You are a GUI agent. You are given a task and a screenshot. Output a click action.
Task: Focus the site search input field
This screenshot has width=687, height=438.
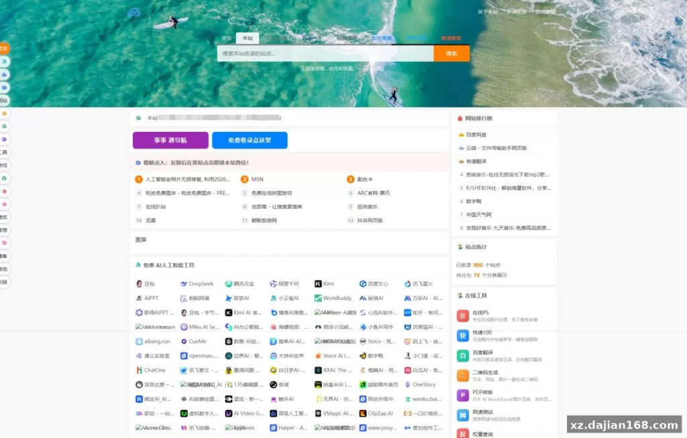(x=325, y=54)
